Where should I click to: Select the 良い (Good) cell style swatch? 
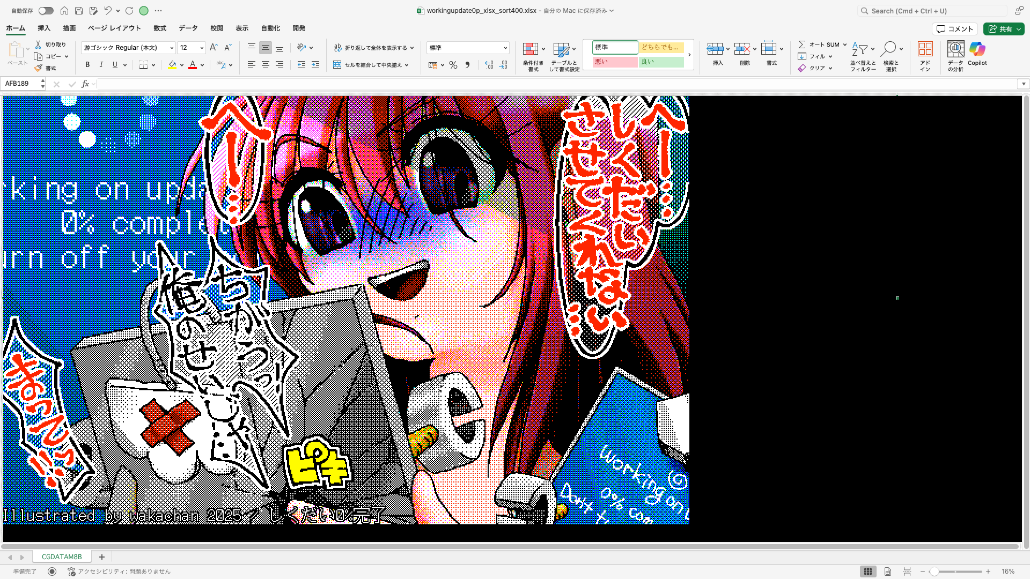(x=661, y=62)
